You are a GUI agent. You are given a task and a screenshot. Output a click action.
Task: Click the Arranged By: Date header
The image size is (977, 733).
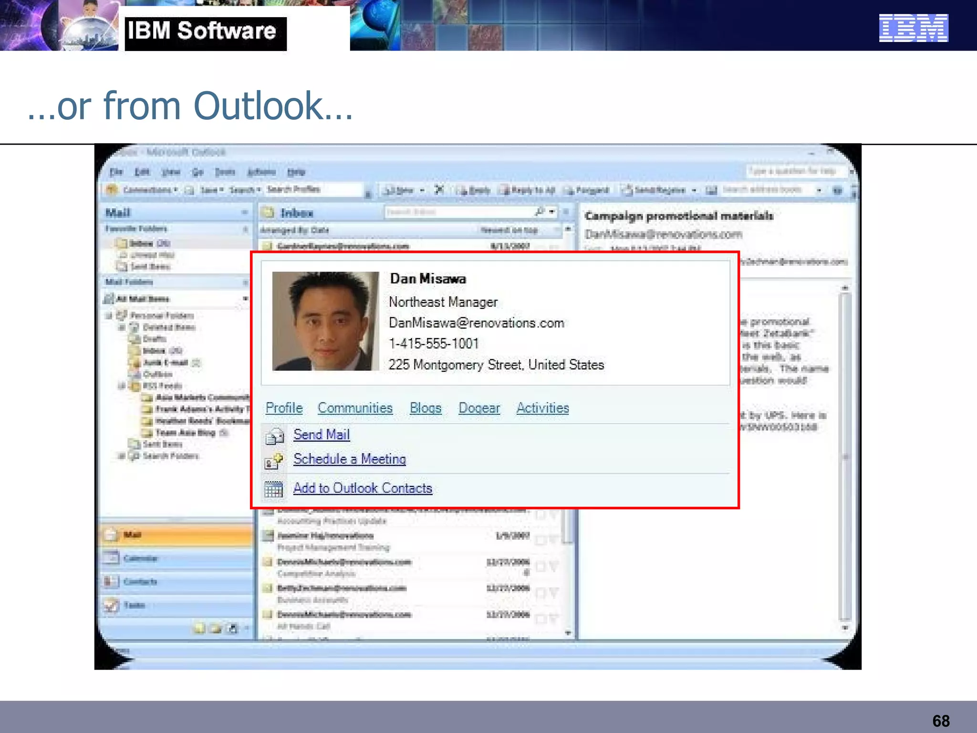pos(294,230)
